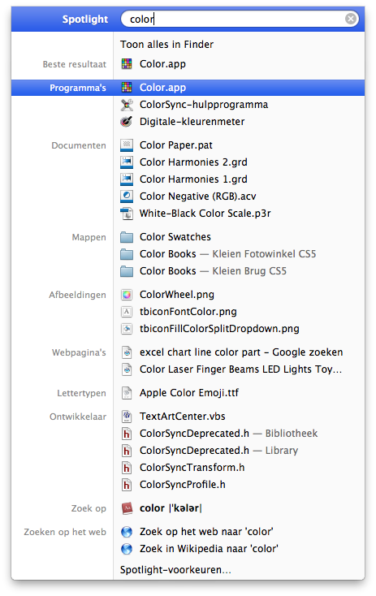
Task: Select the color |'kələr| dictionary entry
Action: coord(171,508)
